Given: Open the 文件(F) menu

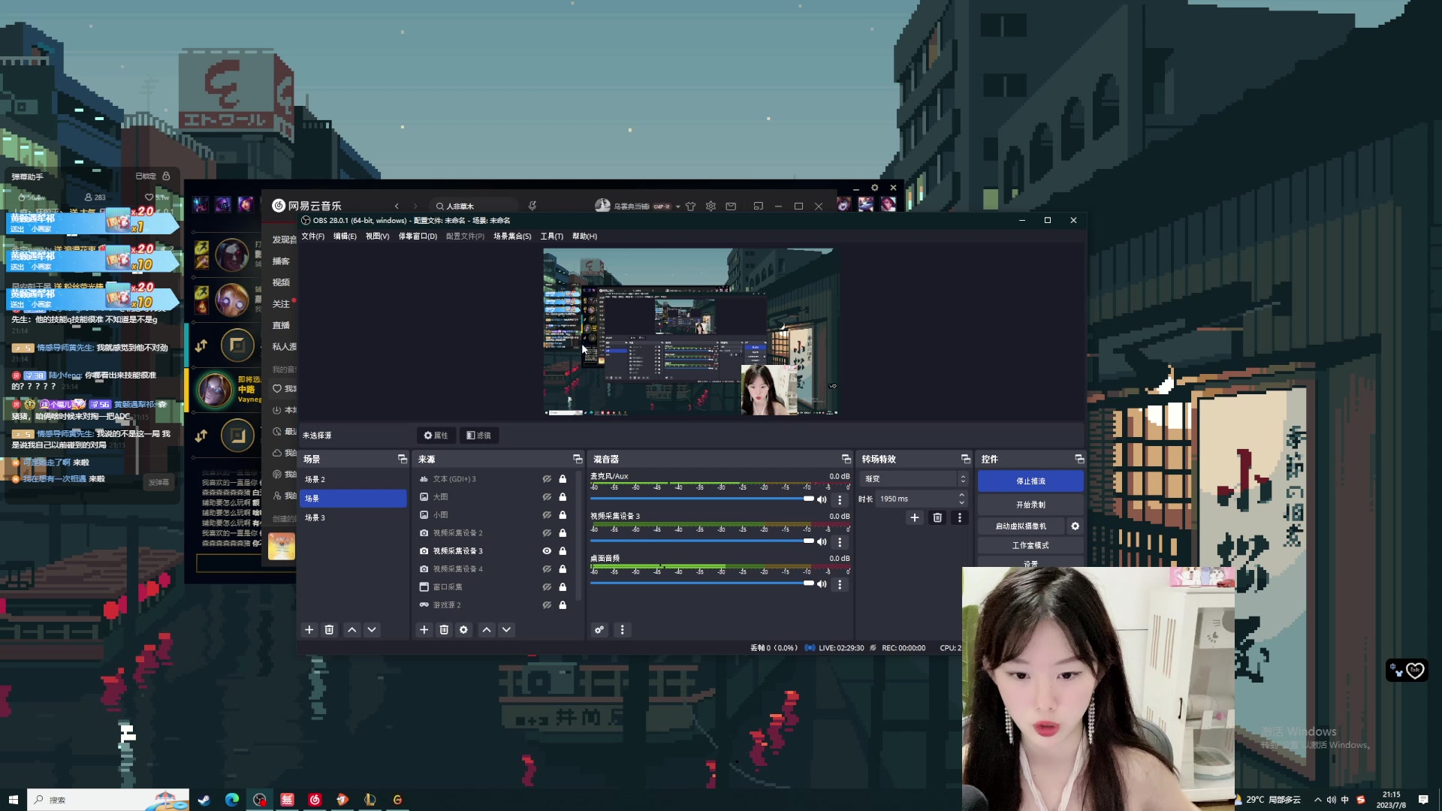Looking at the screenshot, I should coord(313,237).
